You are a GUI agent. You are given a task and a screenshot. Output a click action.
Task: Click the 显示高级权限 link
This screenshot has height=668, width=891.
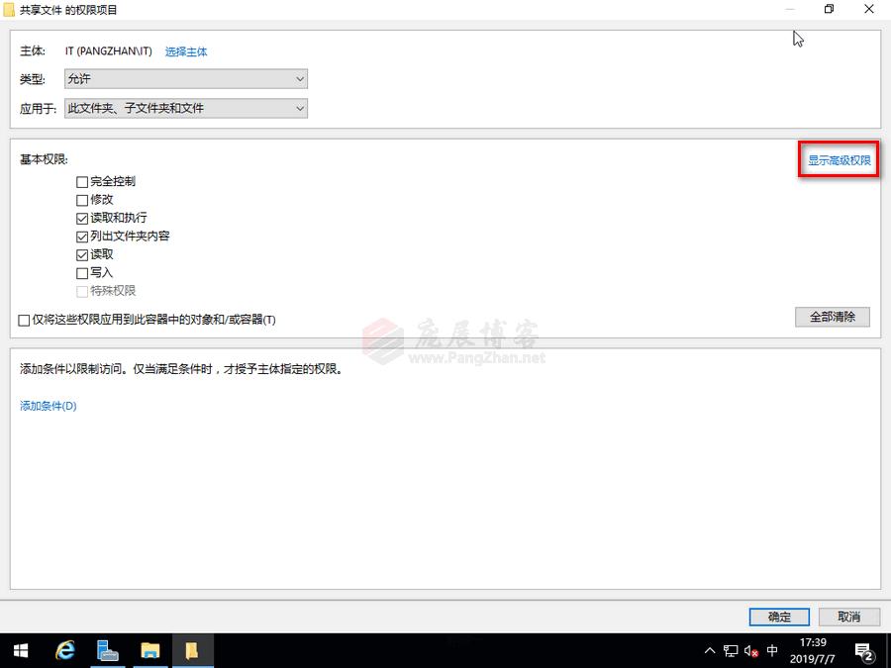[x=838, y=158]
